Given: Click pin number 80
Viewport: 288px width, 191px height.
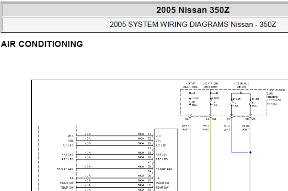Looking at the screenshot, I should click(150, 176).
